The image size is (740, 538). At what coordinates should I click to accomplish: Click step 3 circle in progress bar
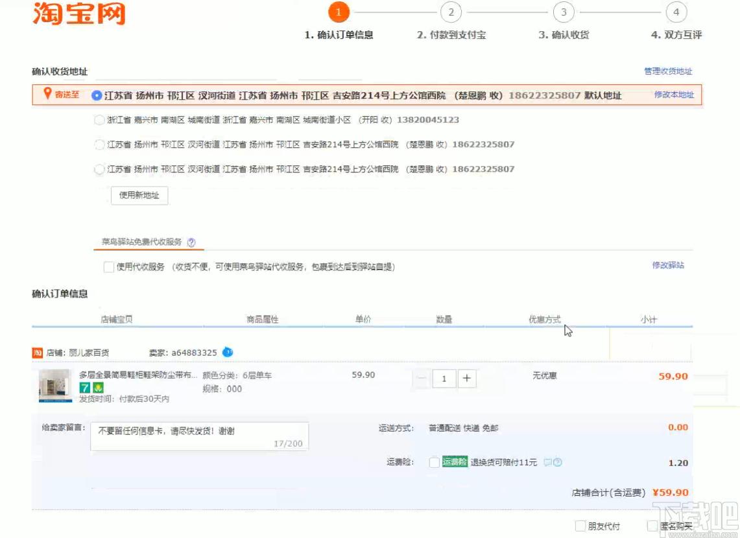click(564, 12)
